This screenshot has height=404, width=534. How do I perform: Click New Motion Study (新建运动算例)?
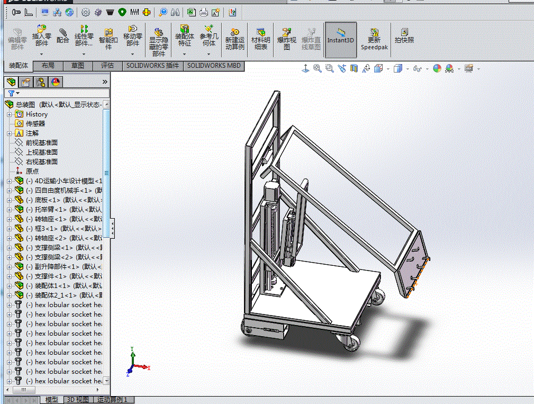pyautogui.click(x=234, y=39)
